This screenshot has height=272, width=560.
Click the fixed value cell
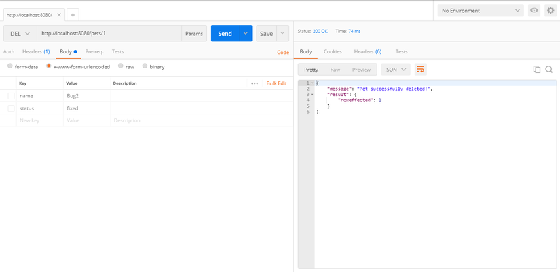87,108
